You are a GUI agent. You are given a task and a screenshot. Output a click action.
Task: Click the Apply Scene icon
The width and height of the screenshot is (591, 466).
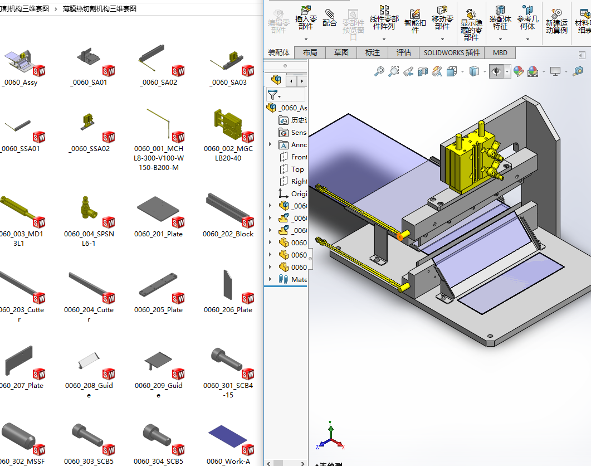click(x=533, y=71)
